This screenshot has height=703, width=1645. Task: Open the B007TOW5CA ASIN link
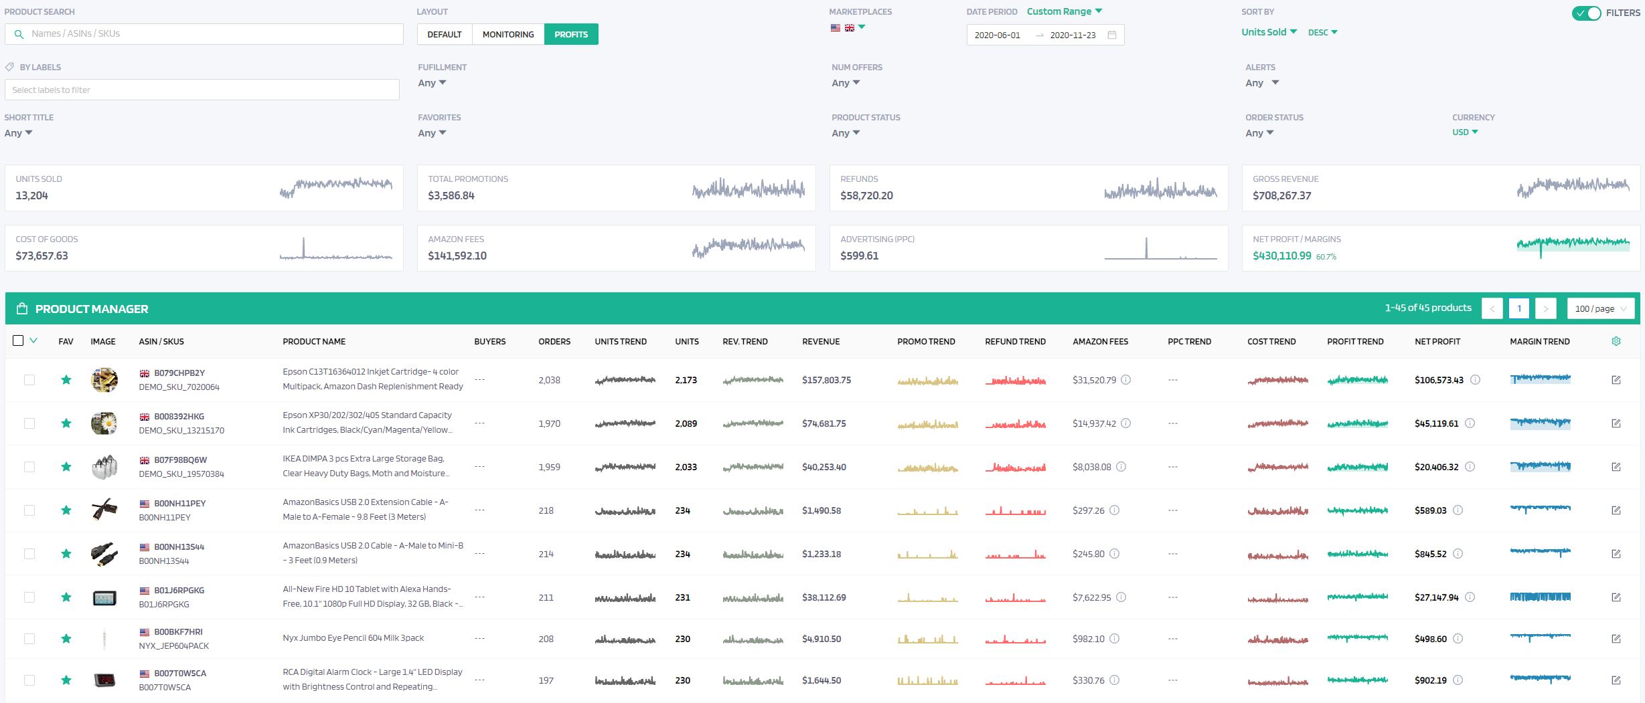180,673
